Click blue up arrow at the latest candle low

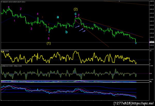[136, 43]
